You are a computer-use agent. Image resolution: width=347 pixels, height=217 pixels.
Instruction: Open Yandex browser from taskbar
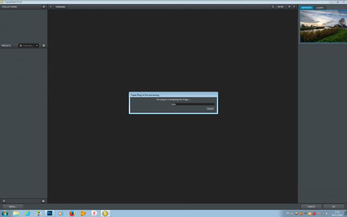coord(94,214)
